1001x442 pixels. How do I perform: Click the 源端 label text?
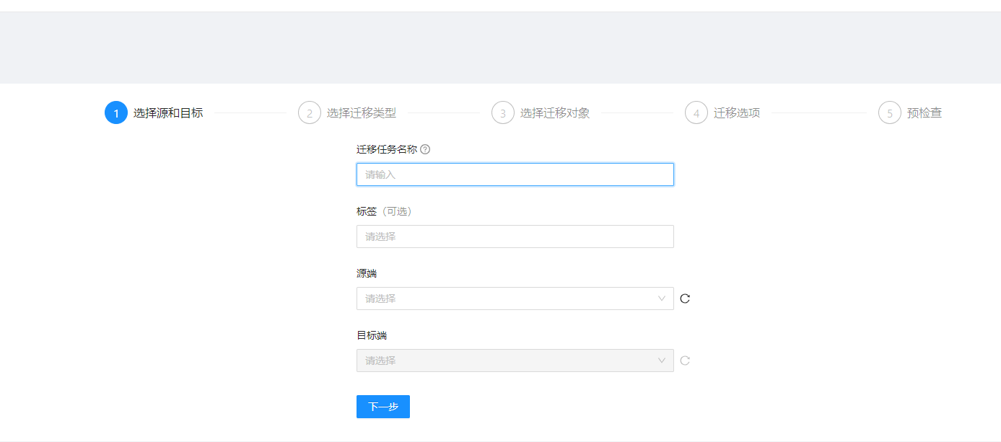[x=367, y=274]
